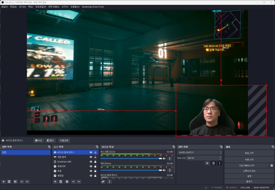Open advanced audio properties gears icon

pyautogui.click(x=103, y=181)
